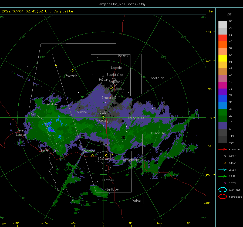Viewport: 243px width, 227px height.
Task: Click the RockyMH station label
Action: point(71,76)
